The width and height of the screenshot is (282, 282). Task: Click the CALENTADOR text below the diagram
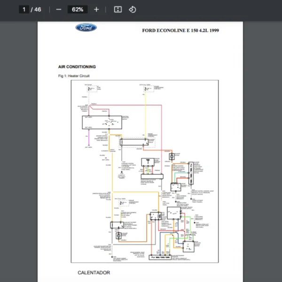coord(94,273)
